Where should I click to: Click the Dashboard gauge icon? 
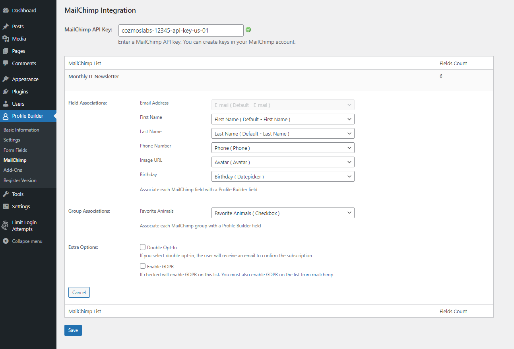click(6, 10)
